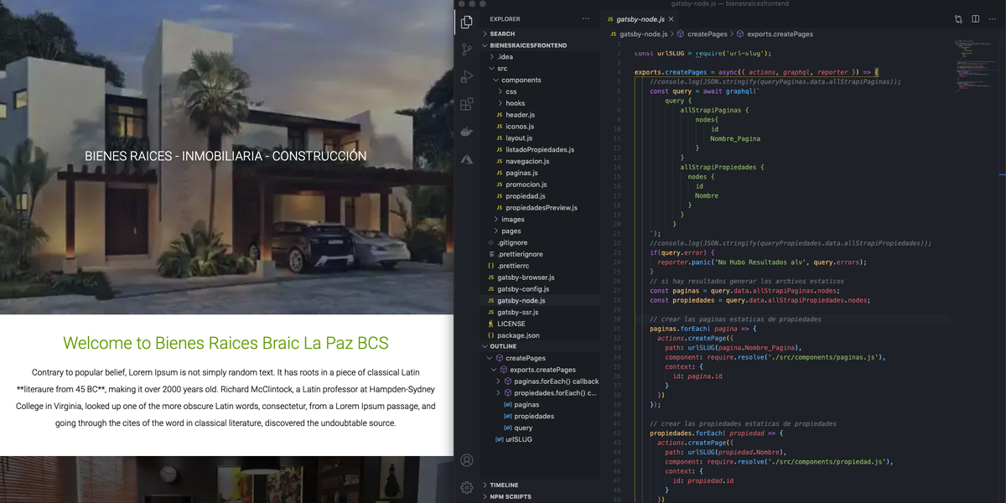Collapse the components folder
1006x503 pixels.
(542, 80)
